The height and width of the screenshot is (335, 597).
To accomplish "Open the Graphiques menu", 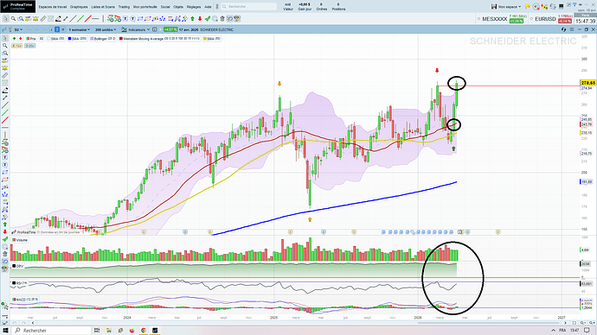I will coord(79,7).
